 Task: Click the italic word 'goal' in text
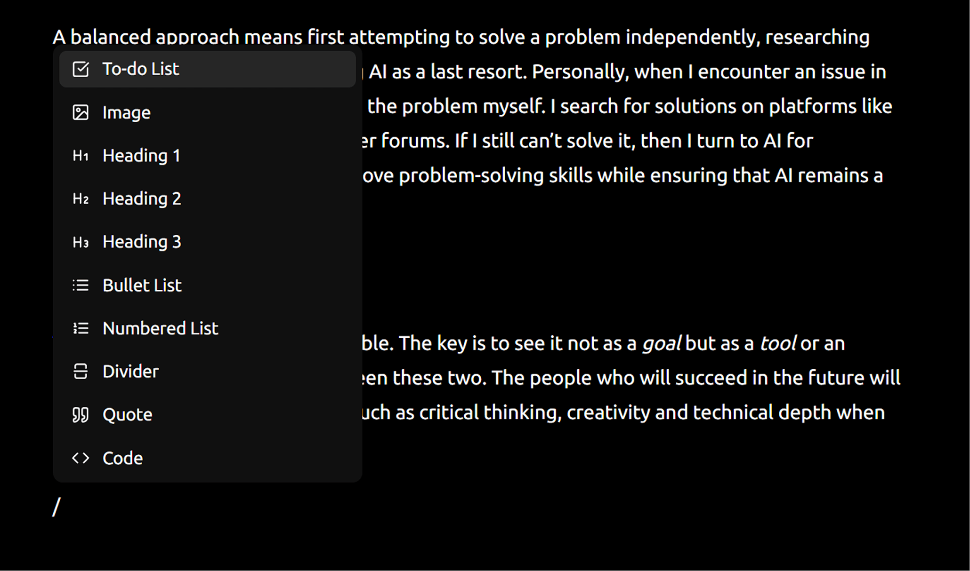(x=662, y=343)
